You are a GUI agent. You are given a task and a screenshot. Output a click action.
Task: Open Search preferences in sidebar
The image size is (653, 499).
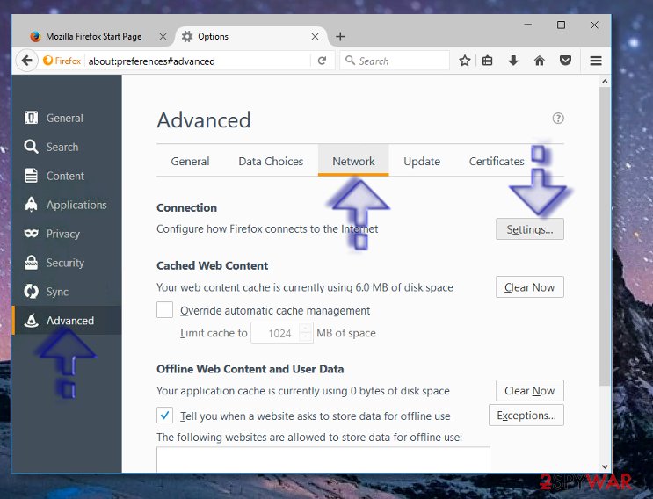[x=67, y=147]
